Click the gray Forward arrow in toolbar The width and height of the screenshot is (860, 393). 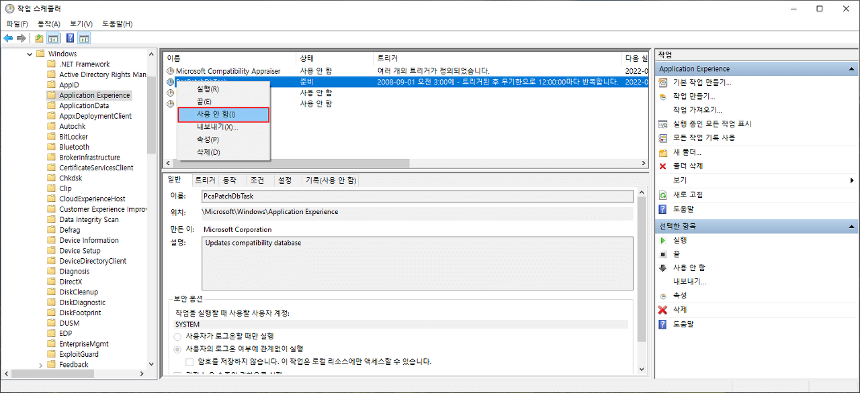pyautogui.click(x=21, y=38)
